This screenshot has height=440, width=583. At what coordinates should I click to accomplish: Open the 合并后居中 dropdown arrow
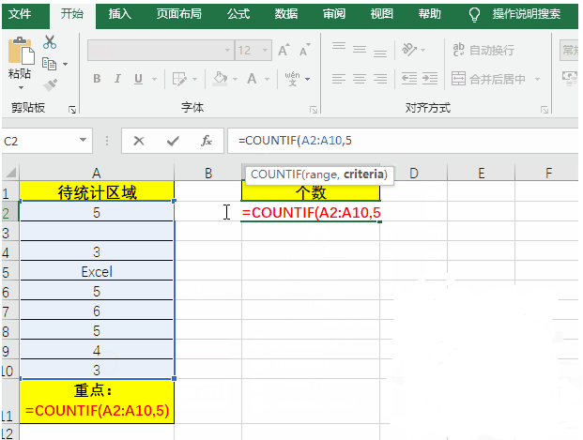coord(537,79)
